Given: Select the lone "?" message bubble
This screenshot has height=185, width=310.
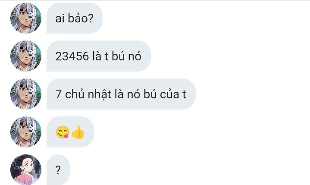Looking at the screenshot, I should (x=58, y=170).
